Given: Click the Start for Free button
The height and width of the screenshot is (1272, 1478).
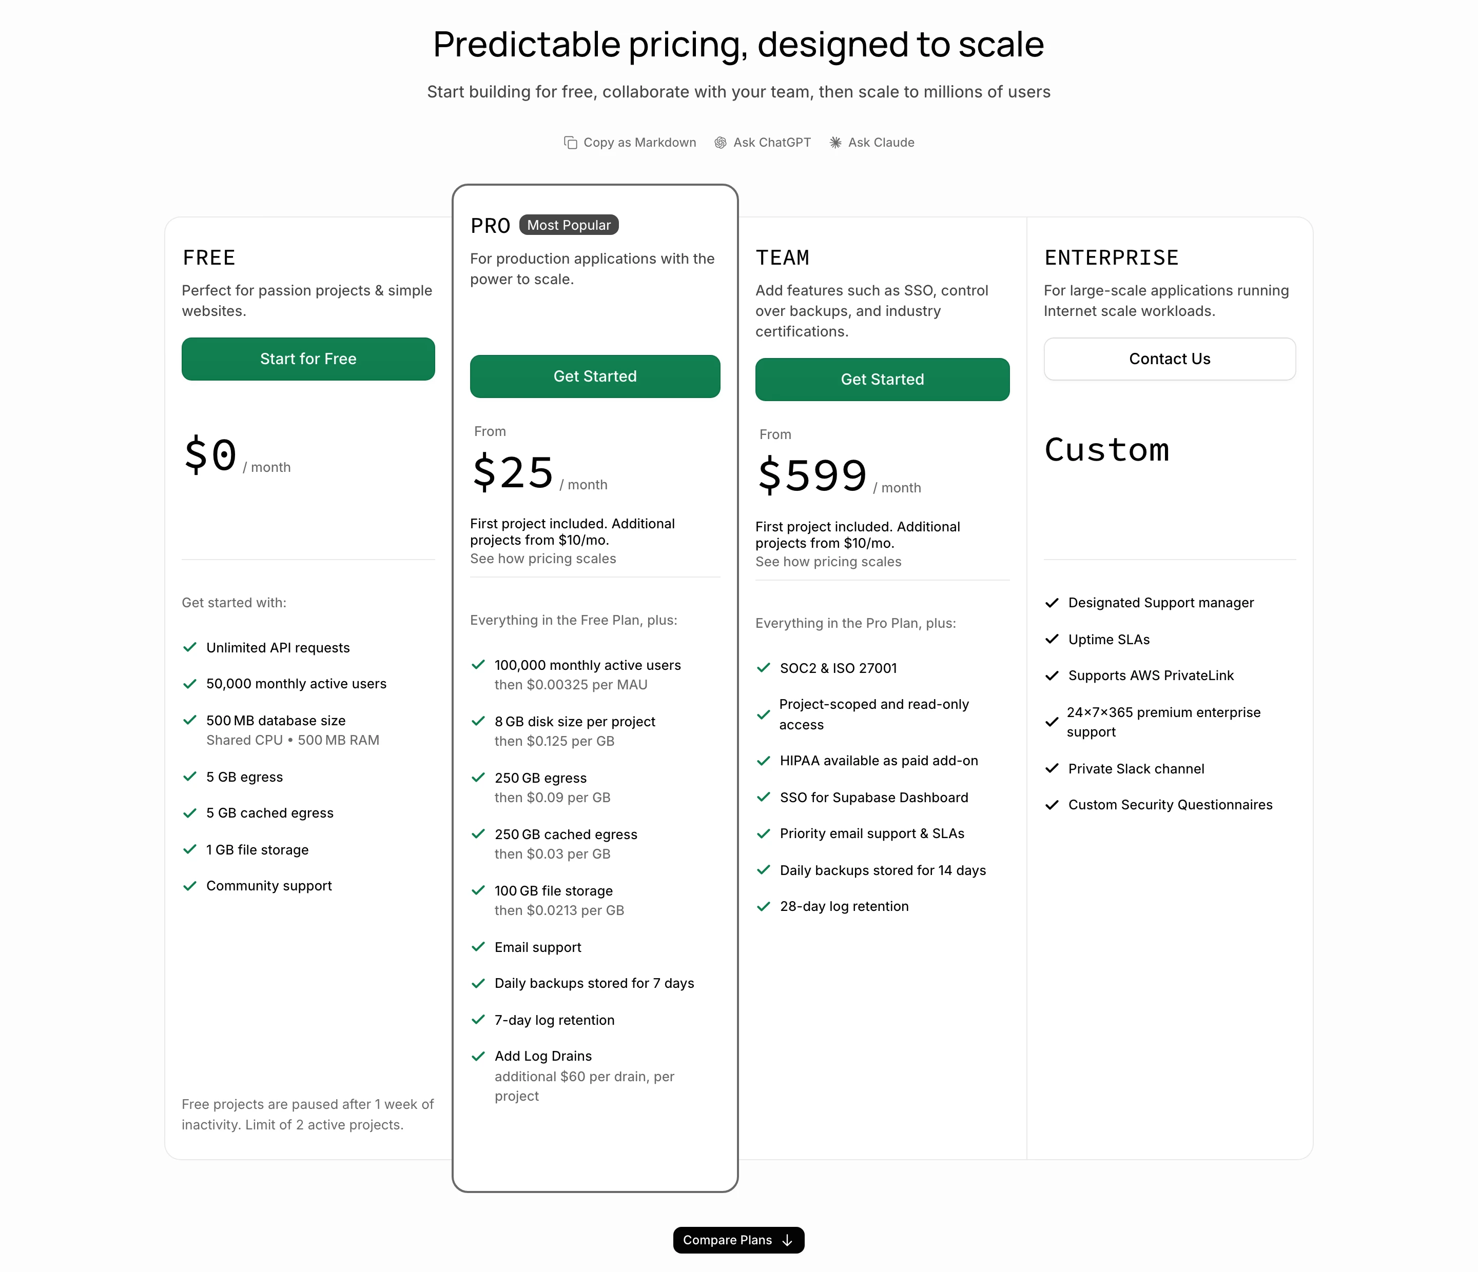Looking at the screenshot, I should pyautogui.click(x=308, y=359).
